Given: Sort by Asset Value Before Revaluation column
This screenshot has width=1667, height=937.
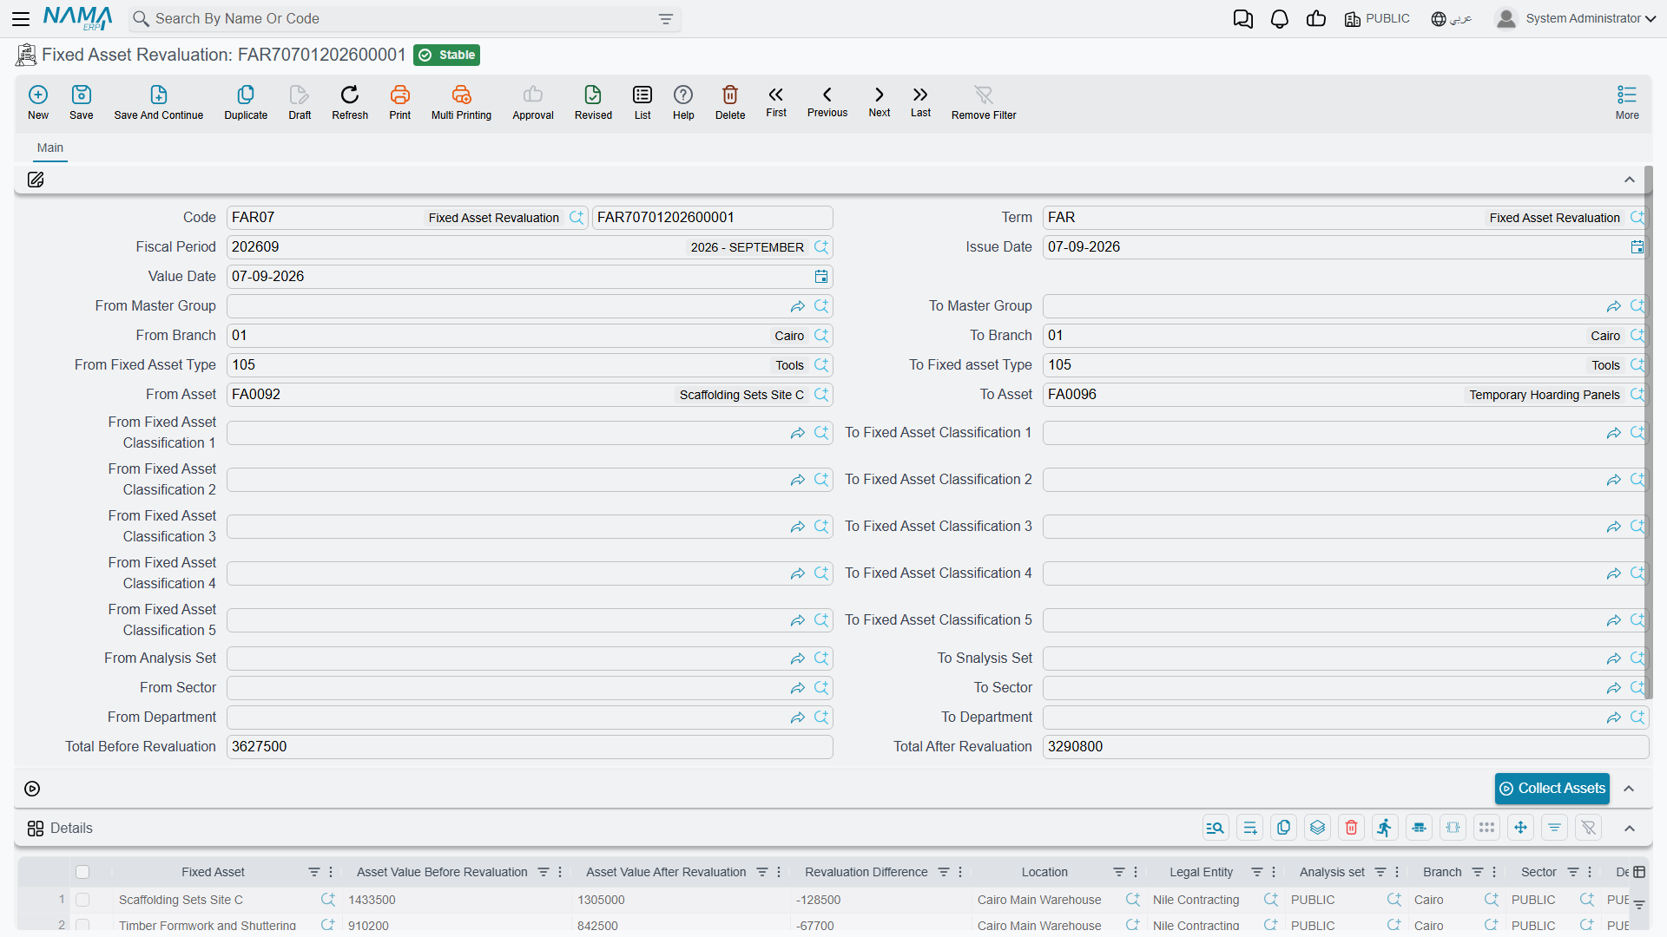Looking at the screenshot, I should (x=442, y=872).
